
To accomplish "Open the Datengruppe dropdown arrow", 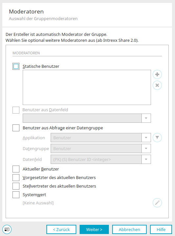I will [x=146, y=148].
